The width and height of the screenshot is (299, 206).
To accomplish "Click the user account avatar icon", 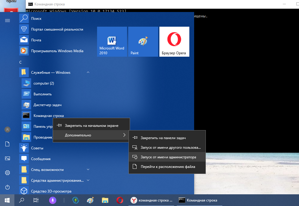I will coord(7,130).
